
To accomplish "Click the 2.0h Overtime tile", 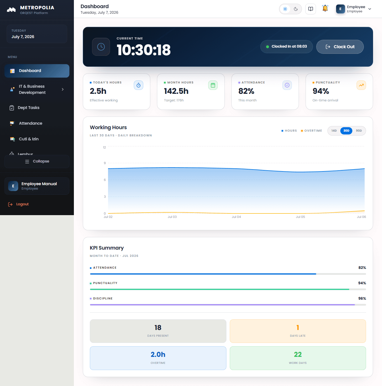I will [x=158, y=358].
